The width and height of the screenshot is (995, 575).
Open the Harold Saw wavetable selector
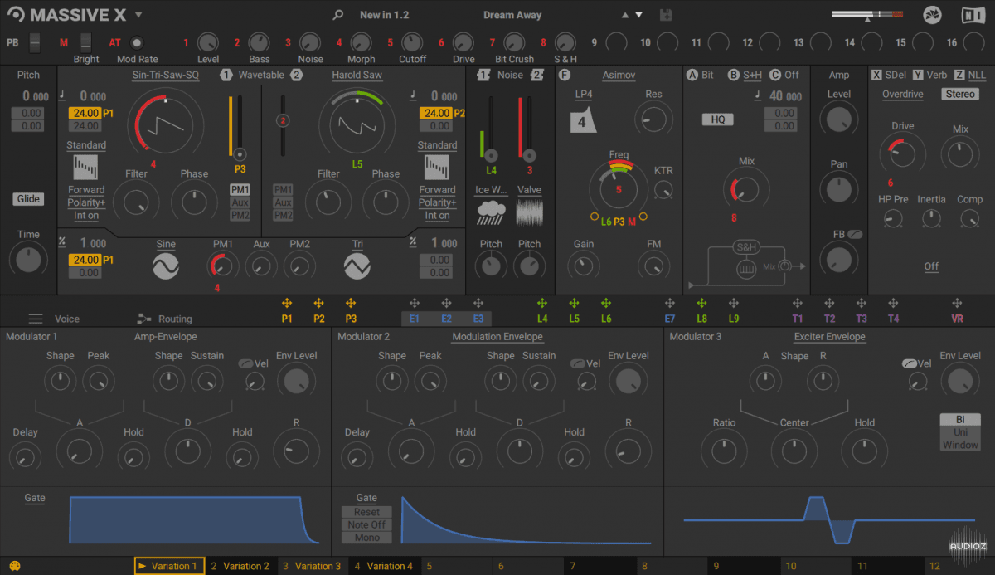pyautogui.click(x=357, y=75)
